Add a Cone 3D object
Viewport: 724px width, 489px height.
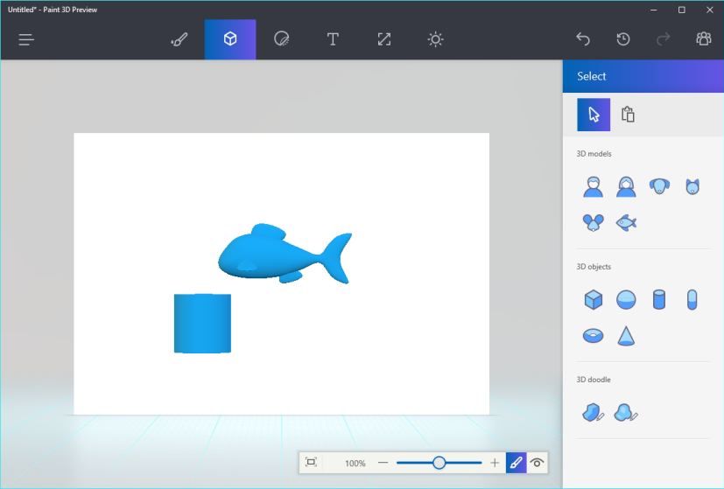coord(626,335)
